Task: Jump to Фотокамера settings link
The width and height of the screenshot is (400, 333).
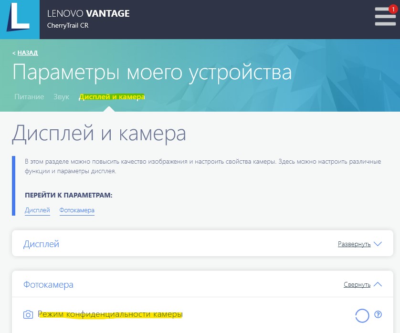Action: coord(77,210)
